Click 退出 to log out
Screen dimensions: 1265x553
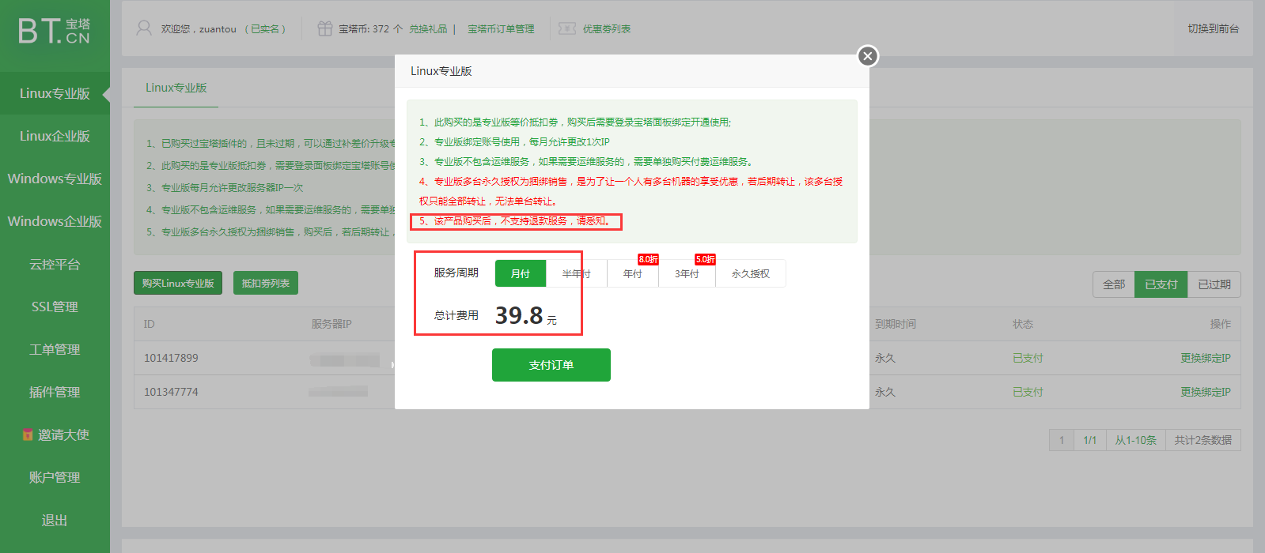55,520
